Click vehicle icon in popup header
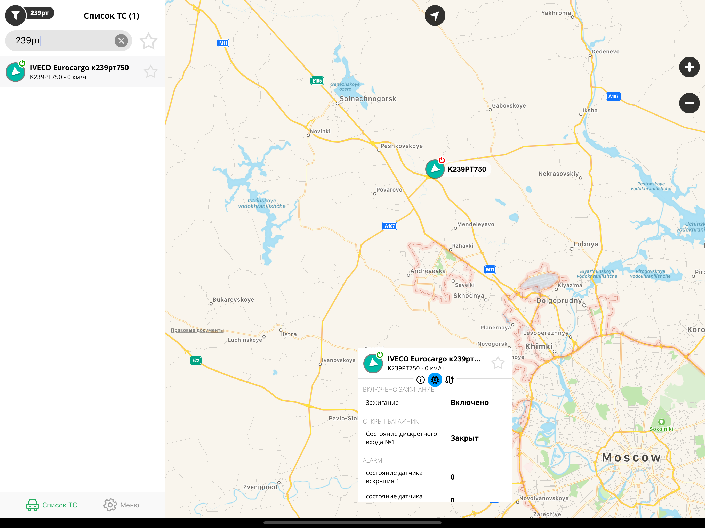This screenshot has width=705, height=528. (x=373, y=363)
